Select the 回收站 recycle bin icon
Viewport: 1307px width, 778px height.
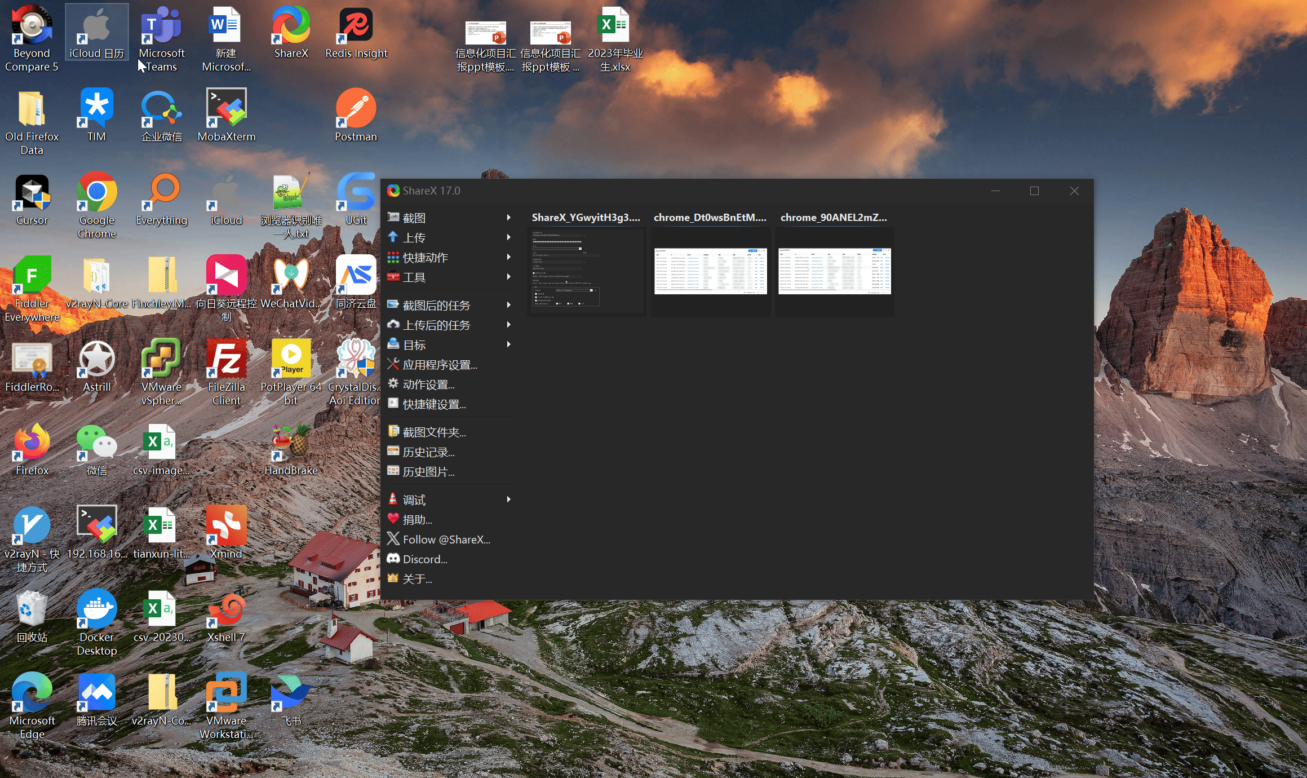pos(32,616)
